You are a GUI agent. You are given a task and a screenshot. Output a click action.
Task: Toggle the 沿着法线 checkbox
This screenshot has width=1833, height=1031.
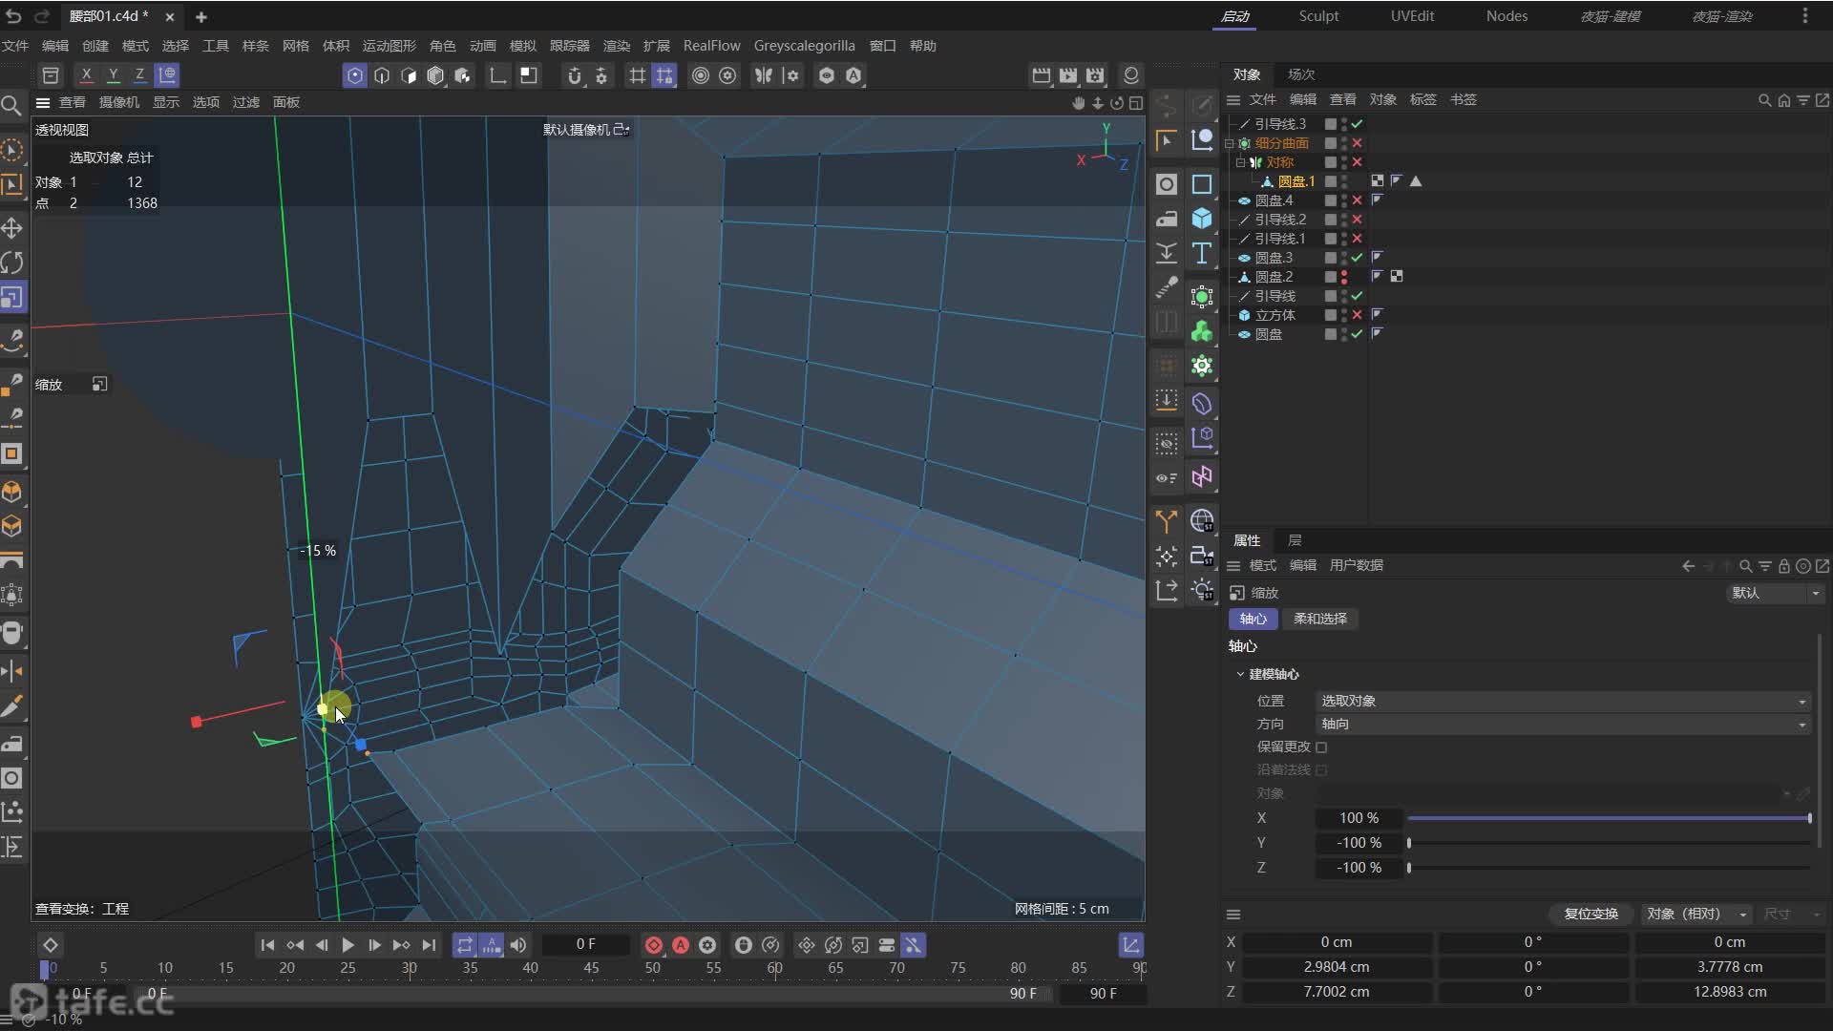point(1321,770)
